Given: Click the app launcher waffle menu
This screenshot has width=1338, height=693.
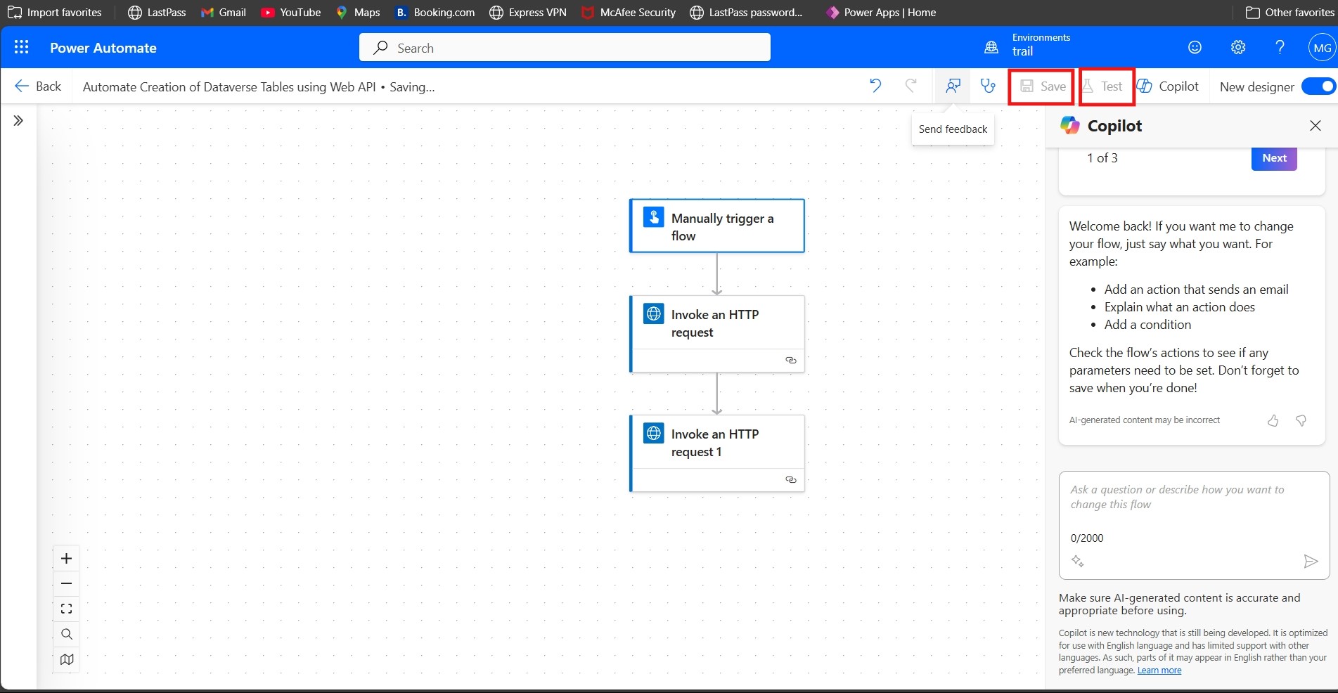Looking at the screenshot, I should (x=22, y=47).
